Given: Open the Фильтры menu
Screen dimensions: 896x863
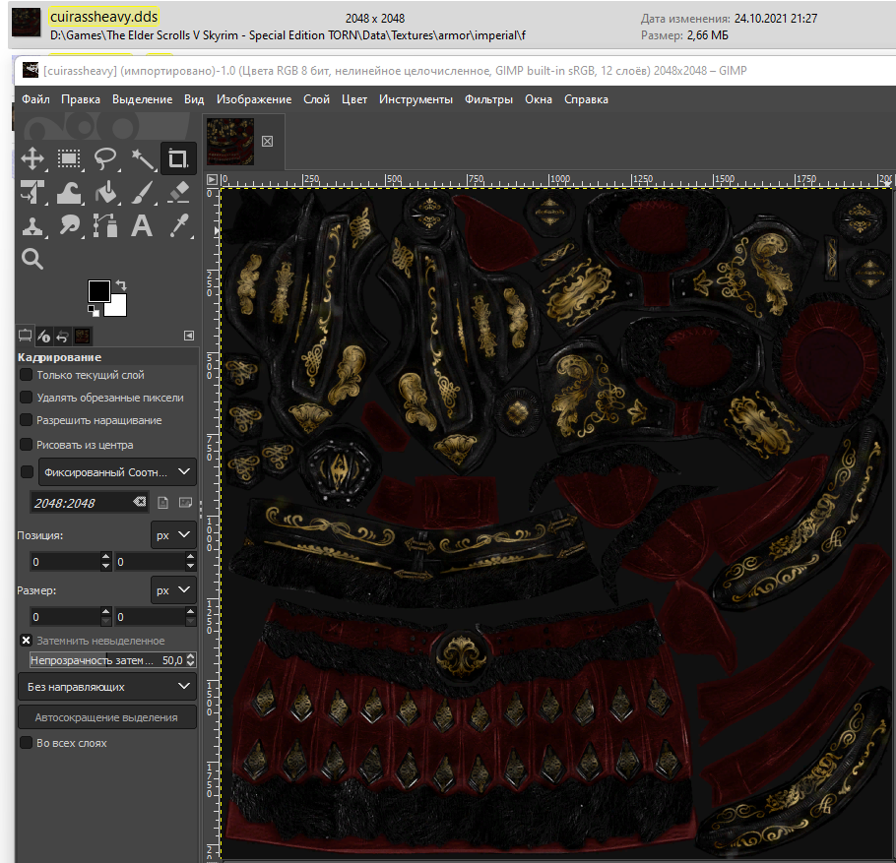Looking at the screenshot, I should 488,99.
